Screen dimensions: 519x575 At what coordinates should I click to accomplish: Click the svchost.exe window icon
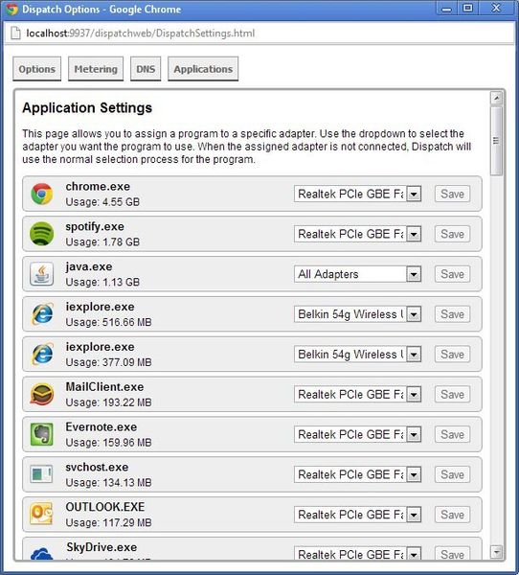pyautogui.click(x=41, y=474)
